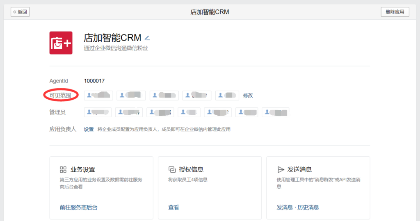420x221 pixels.
Task: Click the 发送消息 paper plane icon
Action: pos(281,170)
